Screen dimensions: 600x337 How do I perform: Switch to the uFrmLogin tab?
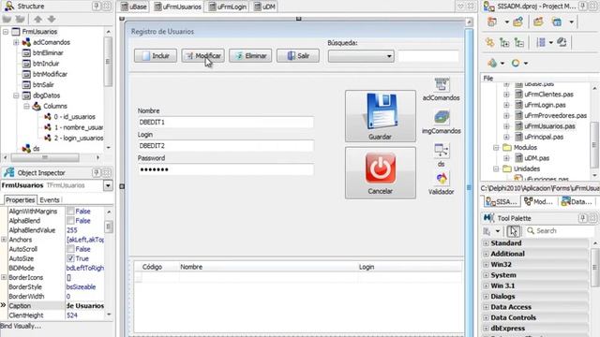[227, 7]
